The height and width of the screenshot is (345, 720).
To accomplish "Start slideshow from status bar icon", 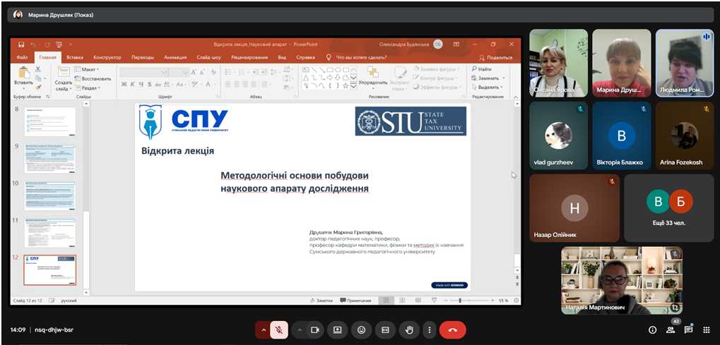I will [x=434, y=301].
